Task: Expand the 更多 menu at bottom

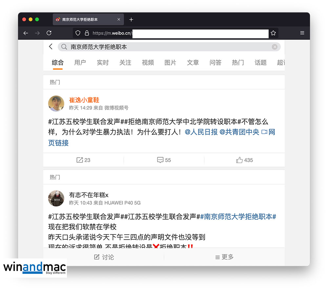Action: tap(224, 257)
